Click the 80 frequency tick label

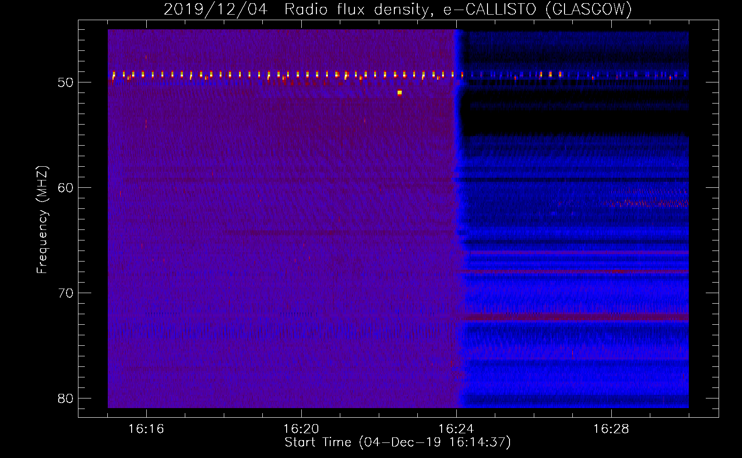click(66, 398)
